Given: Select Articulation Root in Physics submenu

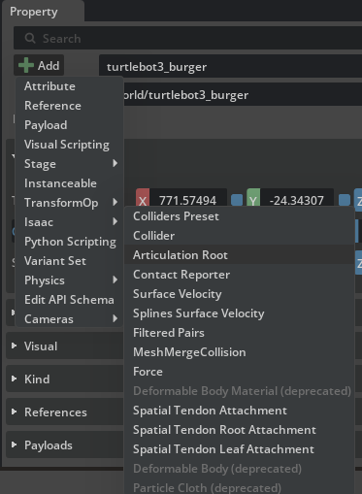Looking at the screenshot, I should pyautogui.click(x=239, y=255).
